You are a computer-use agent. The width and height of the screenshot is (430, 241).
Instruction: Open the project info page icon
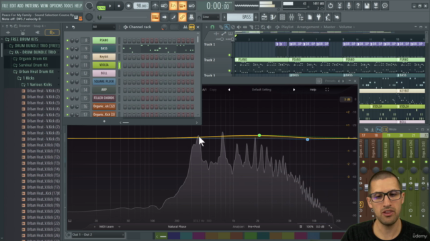point(310,17)
